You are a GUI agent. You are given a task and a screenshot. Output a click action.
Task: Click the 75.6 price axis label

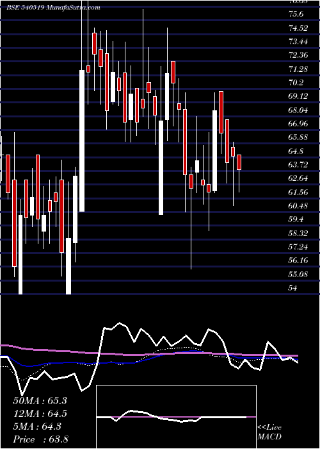pyautogui.click(x=296, y=14)
